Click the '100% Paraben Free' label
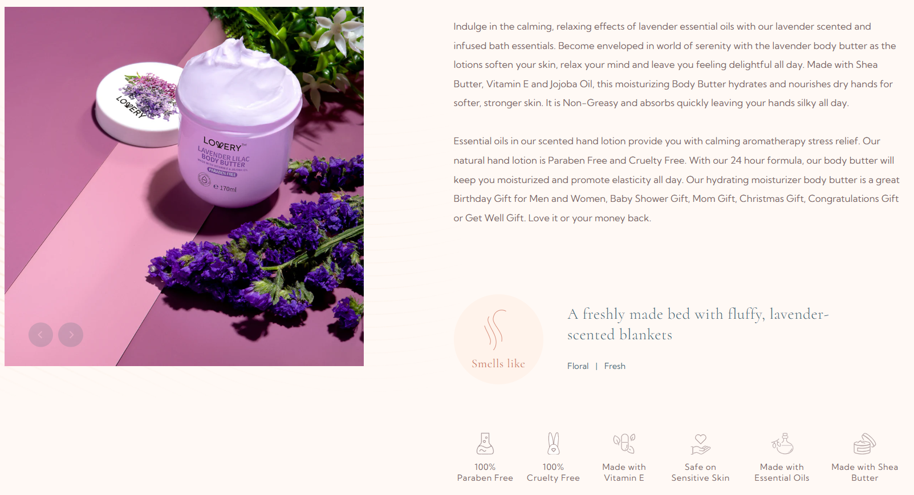 pos(485,472)
